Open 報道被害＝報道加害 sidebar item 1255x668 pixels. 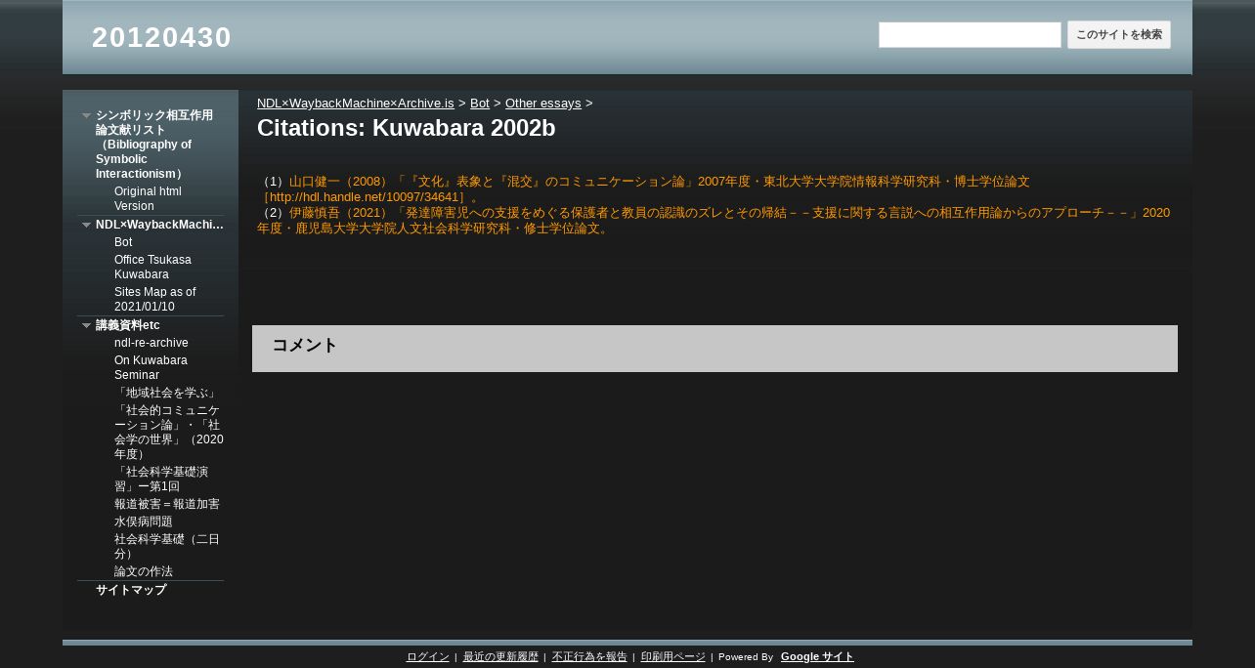167,504
